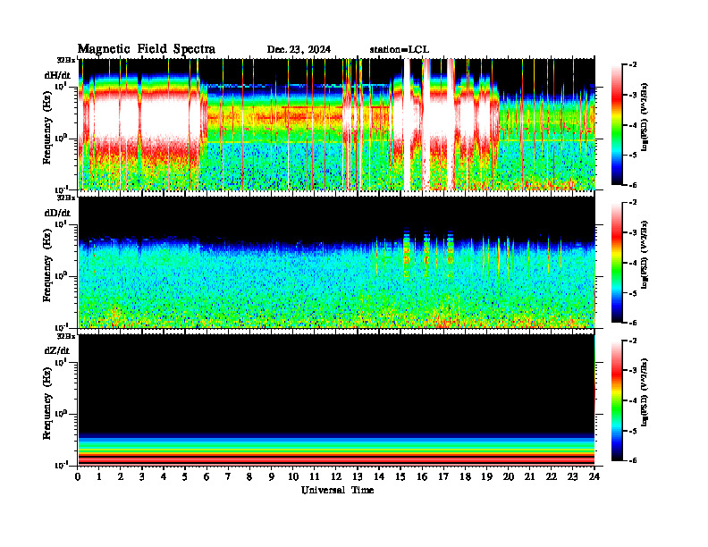708x547 pixels.
Task: Click the "-5" tick on dZ/dt color scale
Action: click(x=633, y=431)
